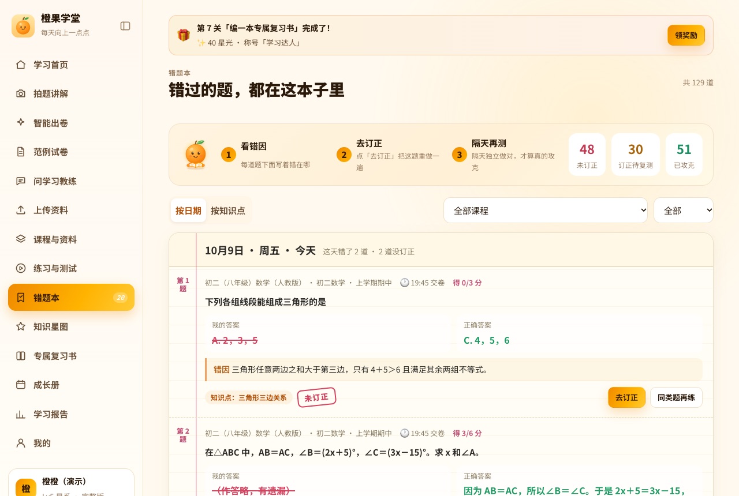Click the chat icon beside 问学习教练
This screenshot has height=496, width=739.
[x=21, y=181]
